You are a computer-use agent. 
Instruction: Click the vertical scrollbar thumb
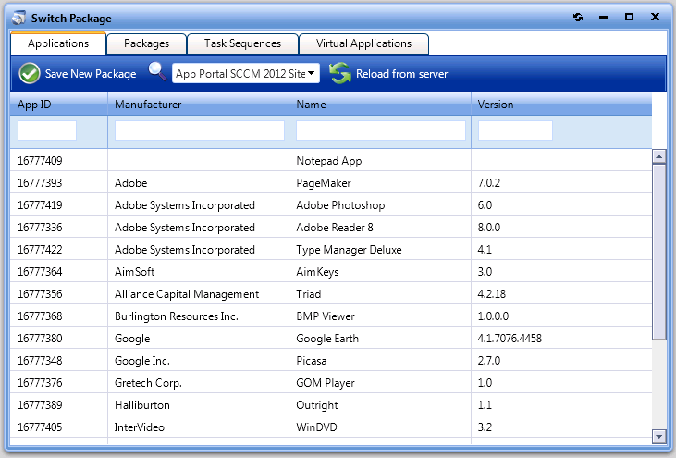coord(658,253)
